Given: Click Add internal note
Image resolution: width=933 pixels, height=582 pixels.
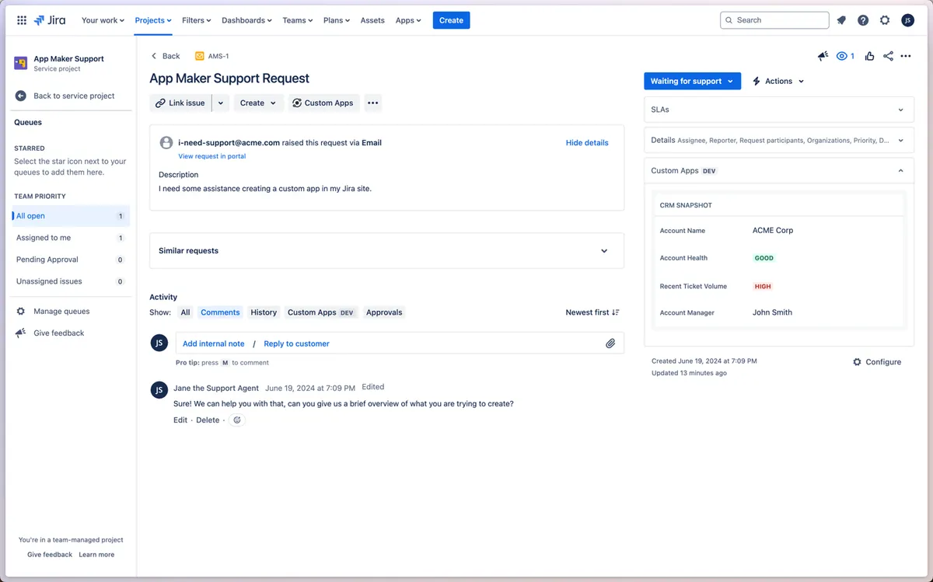Looking at the screenshot, I should pyautogui.click(x=214, y=343).
